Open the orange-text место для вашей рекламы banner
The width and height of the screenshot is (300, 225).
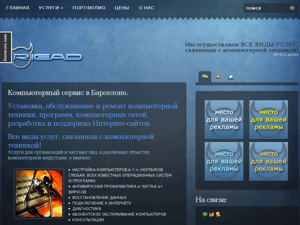click(x=268, y=161)
